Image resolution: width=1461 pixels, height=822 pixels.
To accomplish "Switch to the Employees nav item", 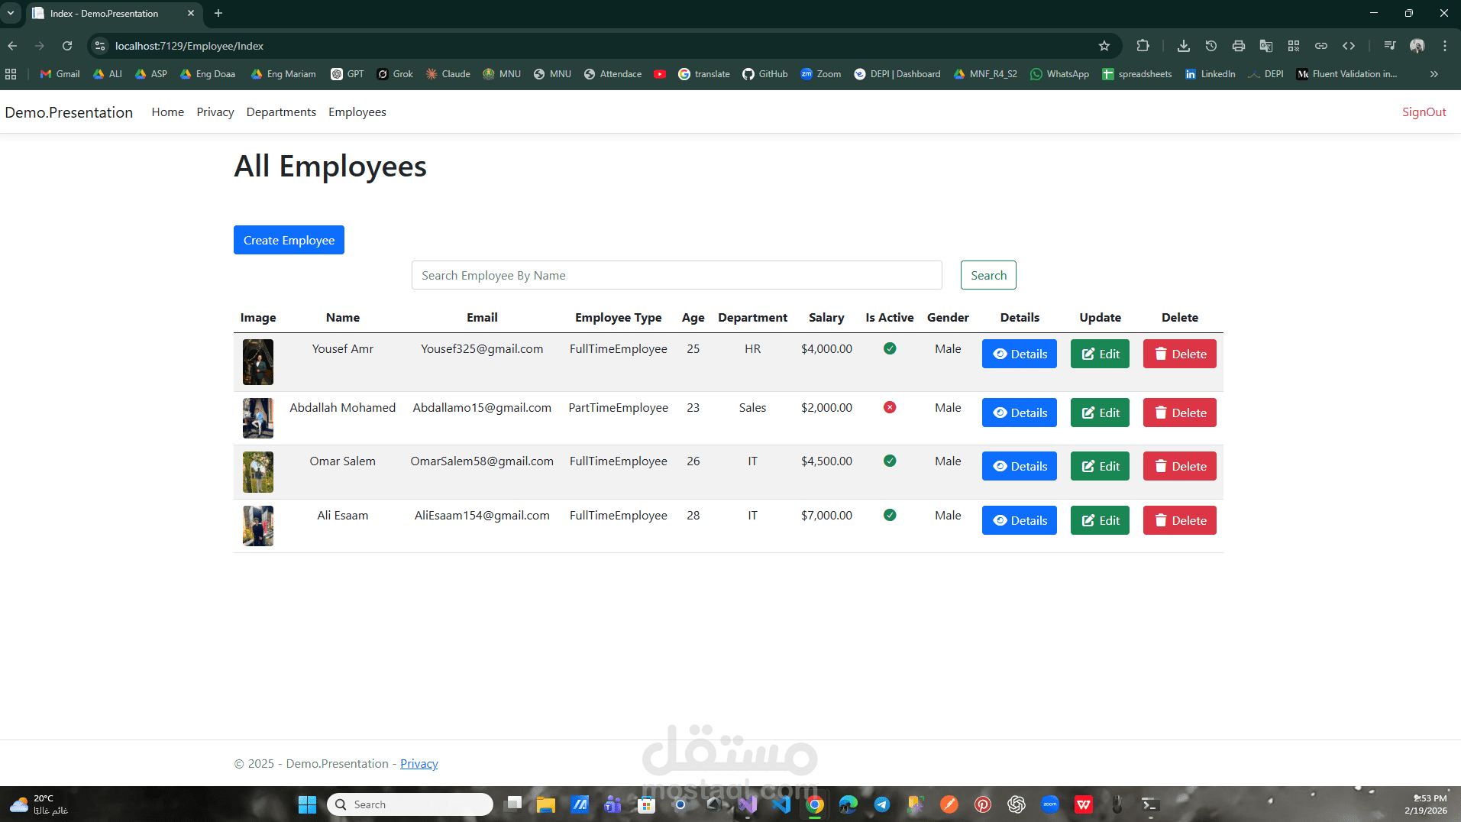I will [x=357, y=112].
